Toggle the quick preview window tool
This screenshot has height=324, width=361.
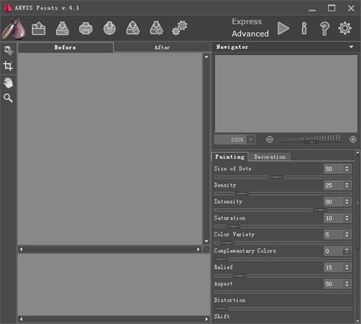point(9,51)
